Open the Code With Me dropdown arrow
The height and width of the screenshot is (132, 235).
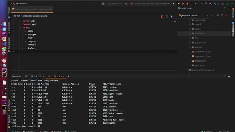(126, 4)
